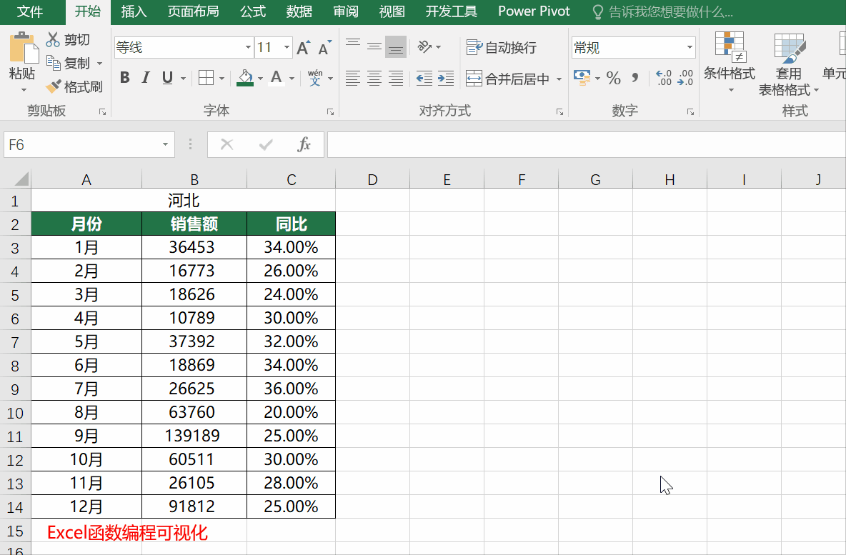The width and height of the screenshot is (846, 555).
Task: Click the 河北 title cell
Action: click(184, 201)
